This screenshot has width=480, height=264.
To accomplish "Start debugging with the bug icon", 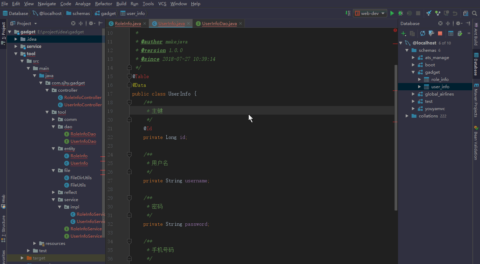I will tap(400, 13).
